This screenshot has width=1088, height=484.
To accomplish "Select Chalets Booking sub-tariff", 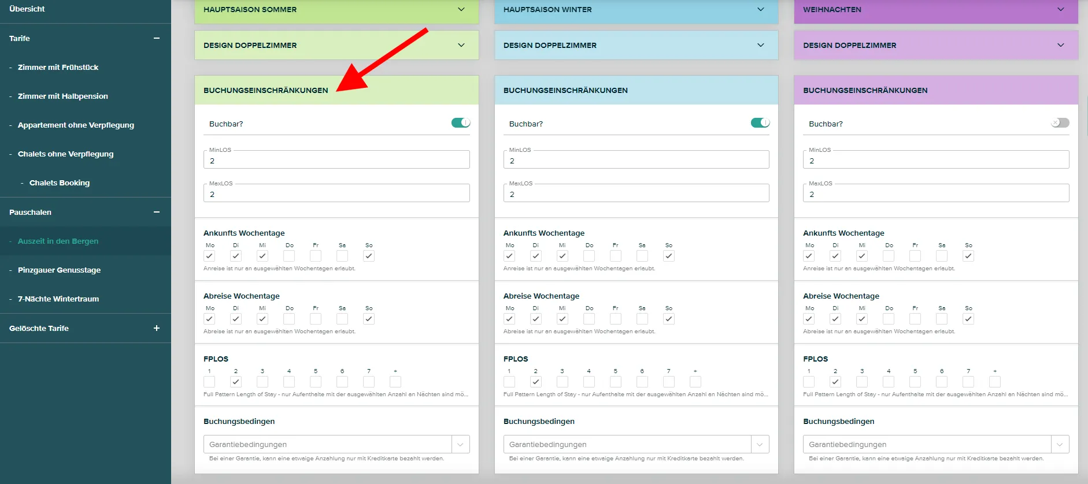I will (x=60, y=183).
